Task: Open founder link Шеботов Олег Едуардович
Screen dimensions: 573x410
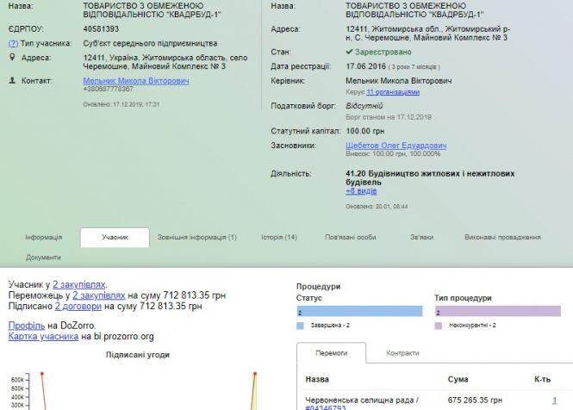Action: pyautogui.click(x=395, y=146)
